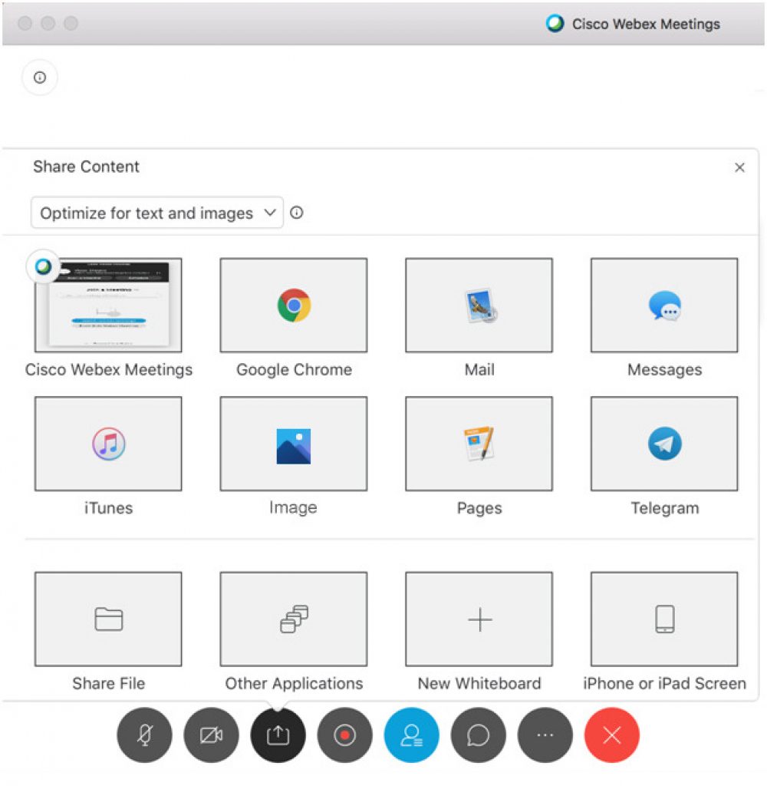
Task: Click the info icon beside optimize dropdown
Action: tap(297, 213)
